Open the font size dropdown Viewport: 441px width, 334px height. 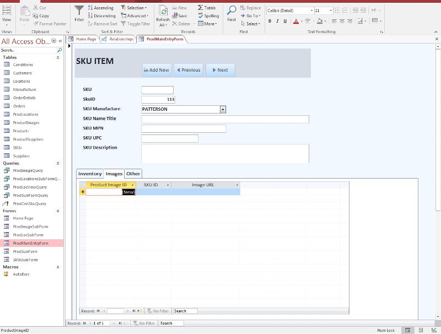[330, 10]
